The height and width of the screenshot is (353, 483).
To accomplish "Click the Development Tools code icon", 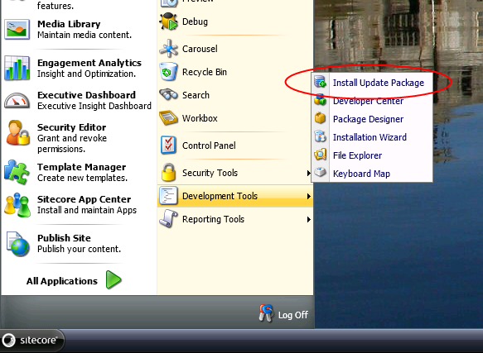I will tap(168, 196).
